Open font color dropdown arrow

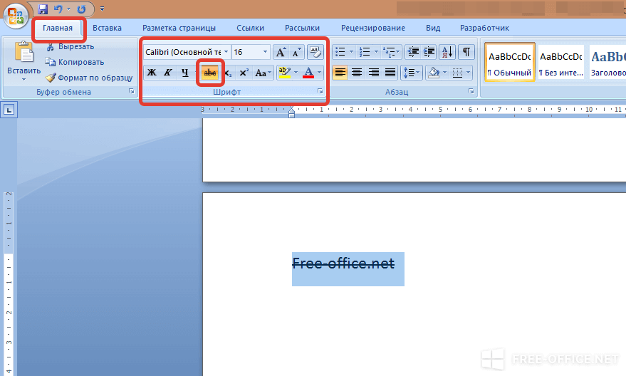319,73
